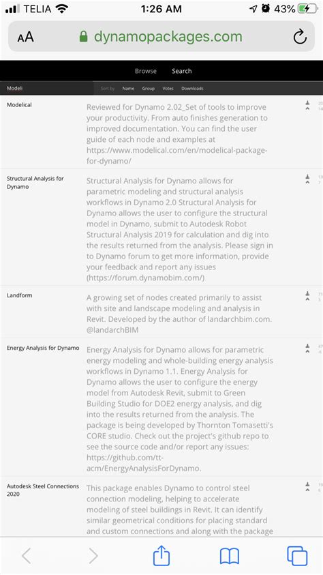323x575 pixels.
Task: Open the Safari tabs overview icon
Action: click(x=297, y=556)
